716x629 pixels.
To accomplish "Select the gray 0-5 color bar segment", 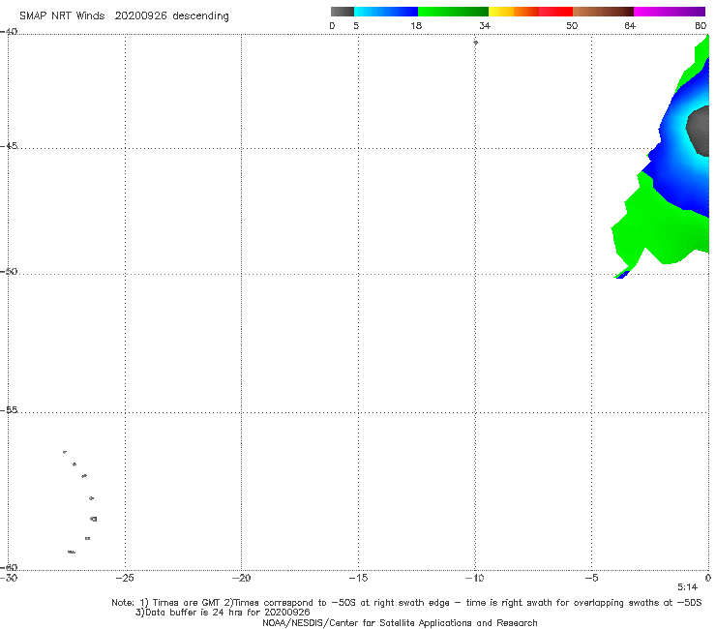I will tap(343, 12).
